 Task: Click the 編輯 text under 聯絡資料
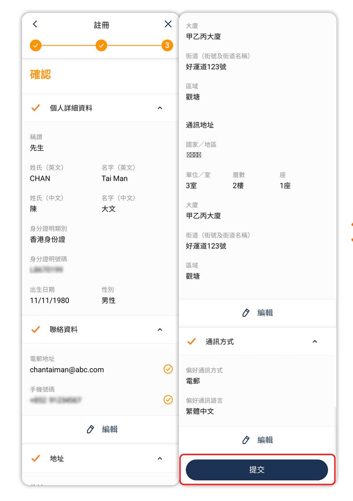coord(110,429)
